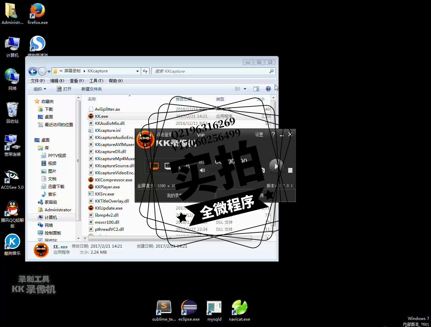Open 设置 in KK录像机
This screenshot has width=431, height=327.
(x=259, y=135)
